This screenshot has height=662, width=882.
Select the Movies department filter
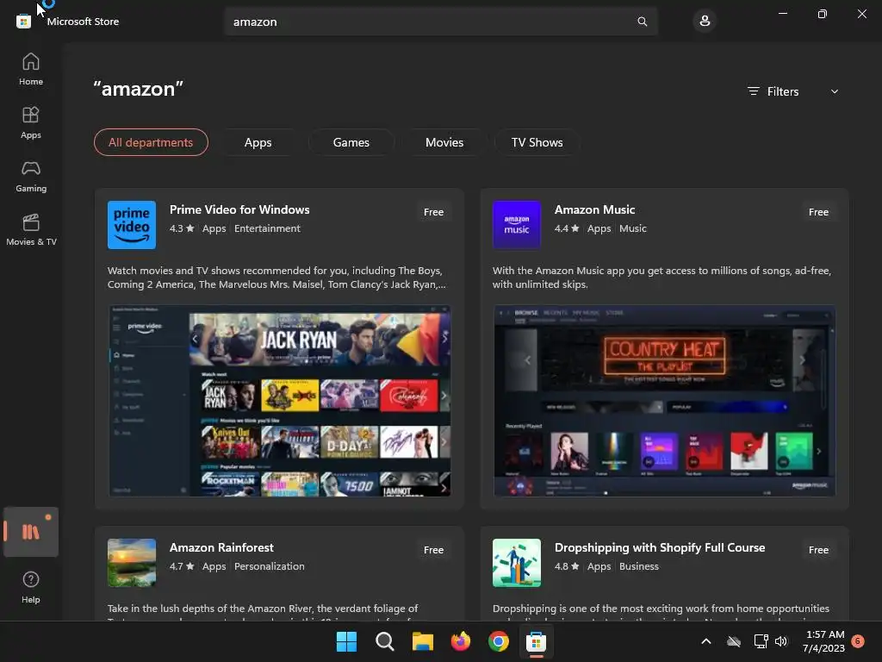pos(444,142)
